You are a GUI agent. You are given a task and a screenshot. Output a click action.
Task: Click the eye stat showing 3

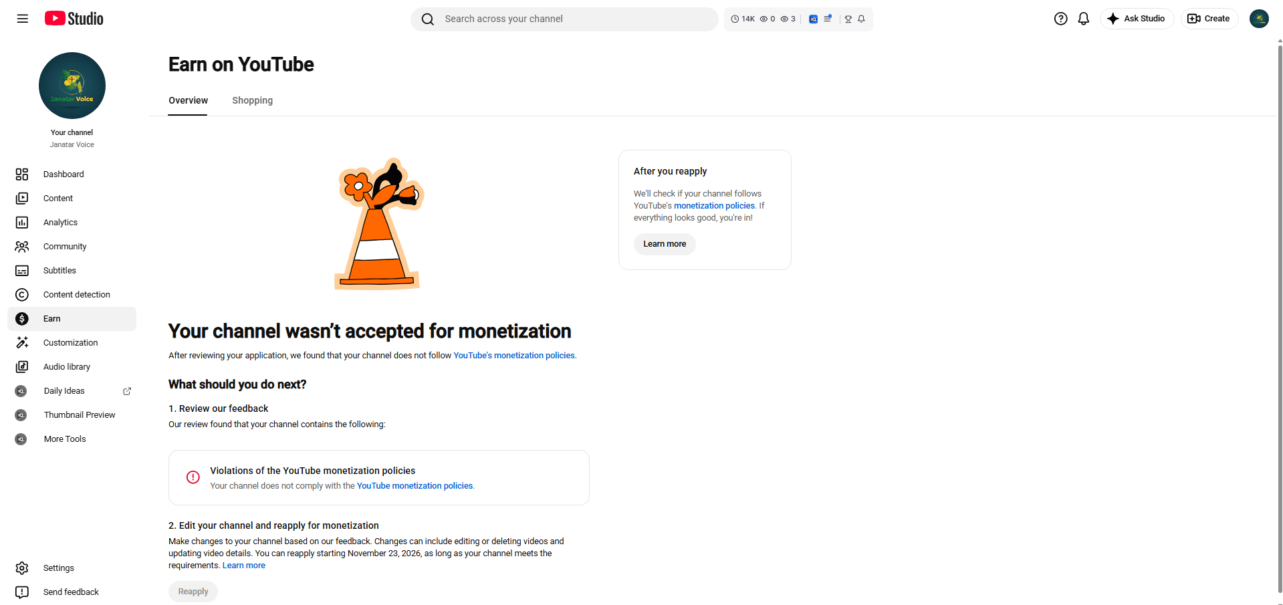click(788, 19)
